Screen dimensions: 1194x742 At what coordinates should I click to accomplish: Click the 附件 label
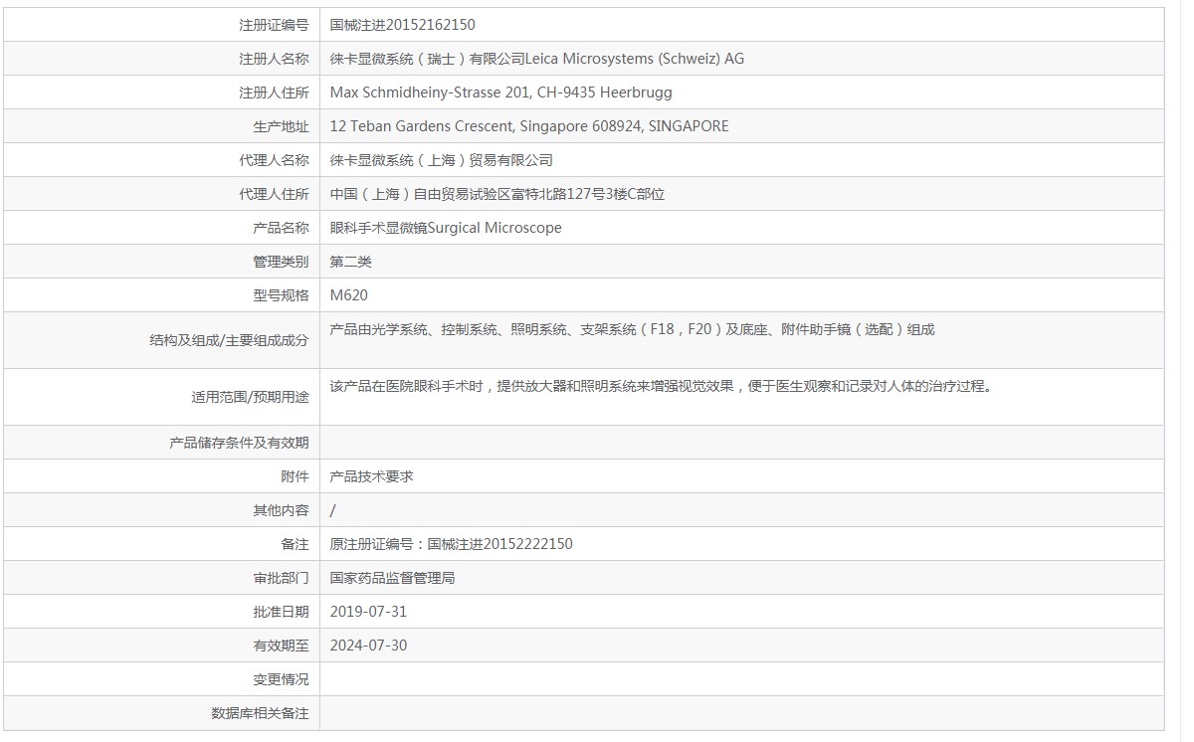coord(295,476)
